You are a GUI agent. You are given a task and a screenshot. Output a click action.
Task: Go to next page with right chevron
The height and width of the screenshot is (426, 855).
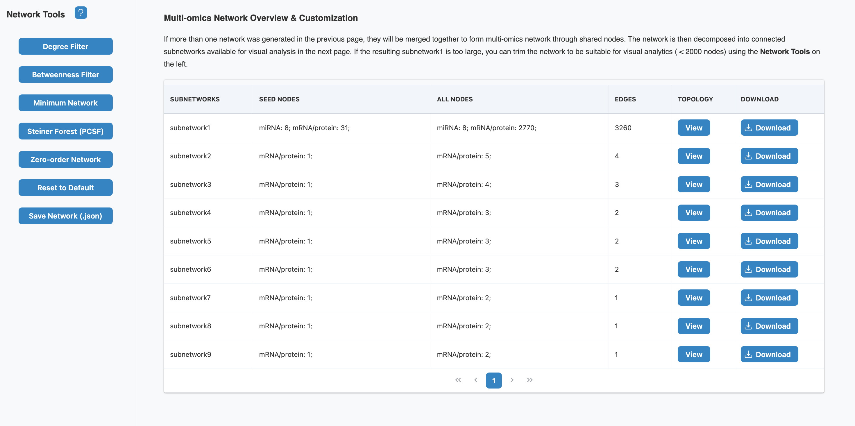(x=512, y=380)
